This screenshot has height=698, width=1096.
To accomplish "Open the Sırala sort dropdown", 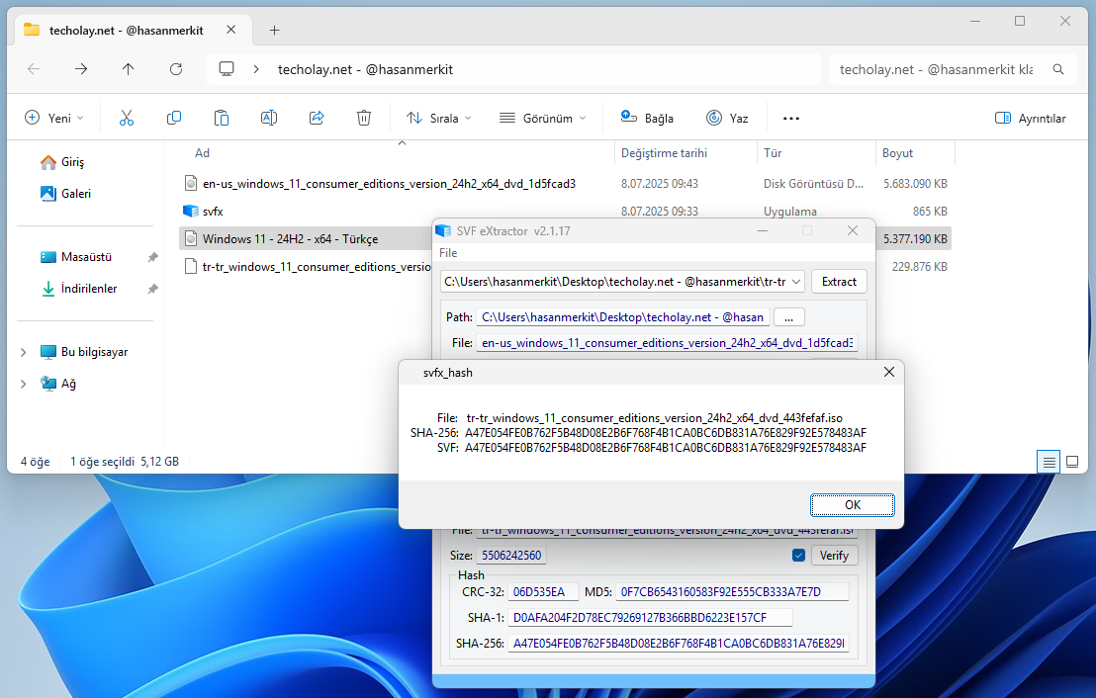I will coord(439,118).
